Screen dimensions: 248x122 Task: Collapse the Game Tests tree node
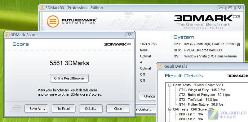click(x=170, y=85)
